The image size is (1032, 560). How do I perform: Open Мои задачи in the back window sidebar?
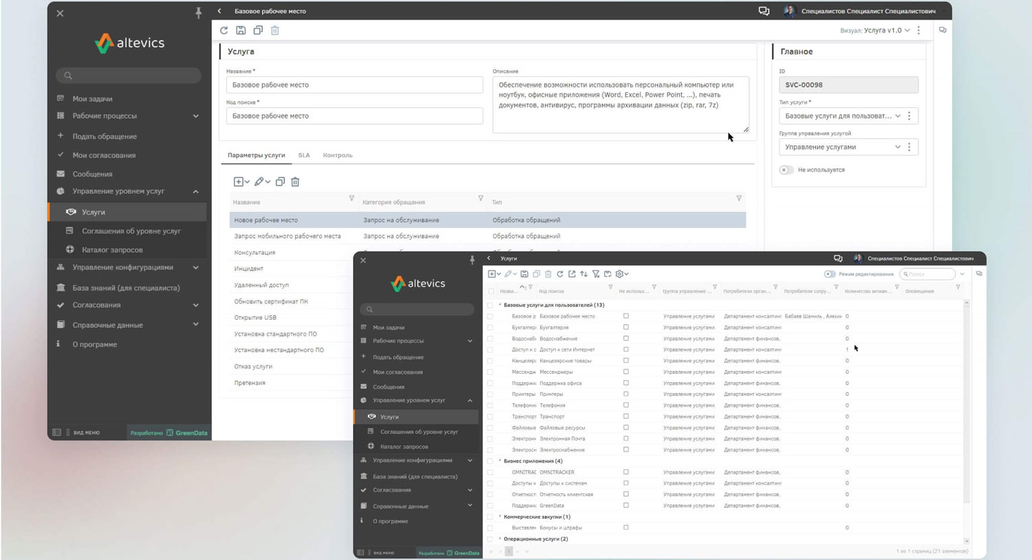pos(92,99)
